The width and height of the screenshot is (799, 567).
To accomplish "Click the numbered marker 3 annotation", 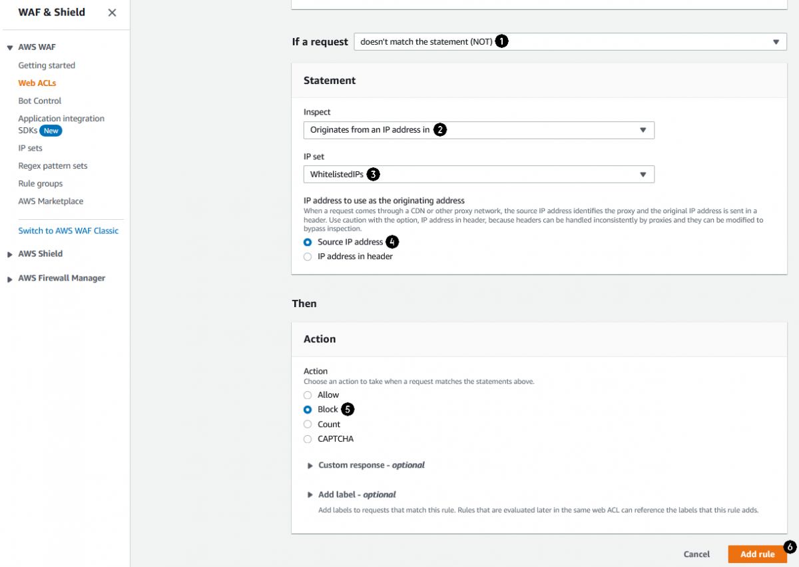I will coord(373,175).
